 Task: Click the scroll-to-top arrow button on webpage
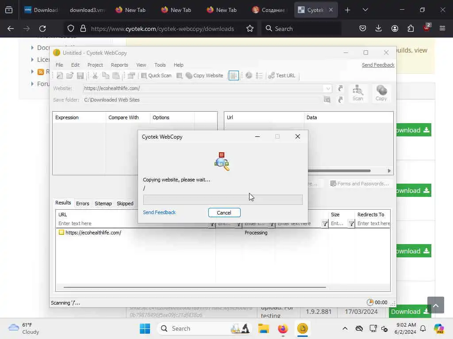coord(436,305)
